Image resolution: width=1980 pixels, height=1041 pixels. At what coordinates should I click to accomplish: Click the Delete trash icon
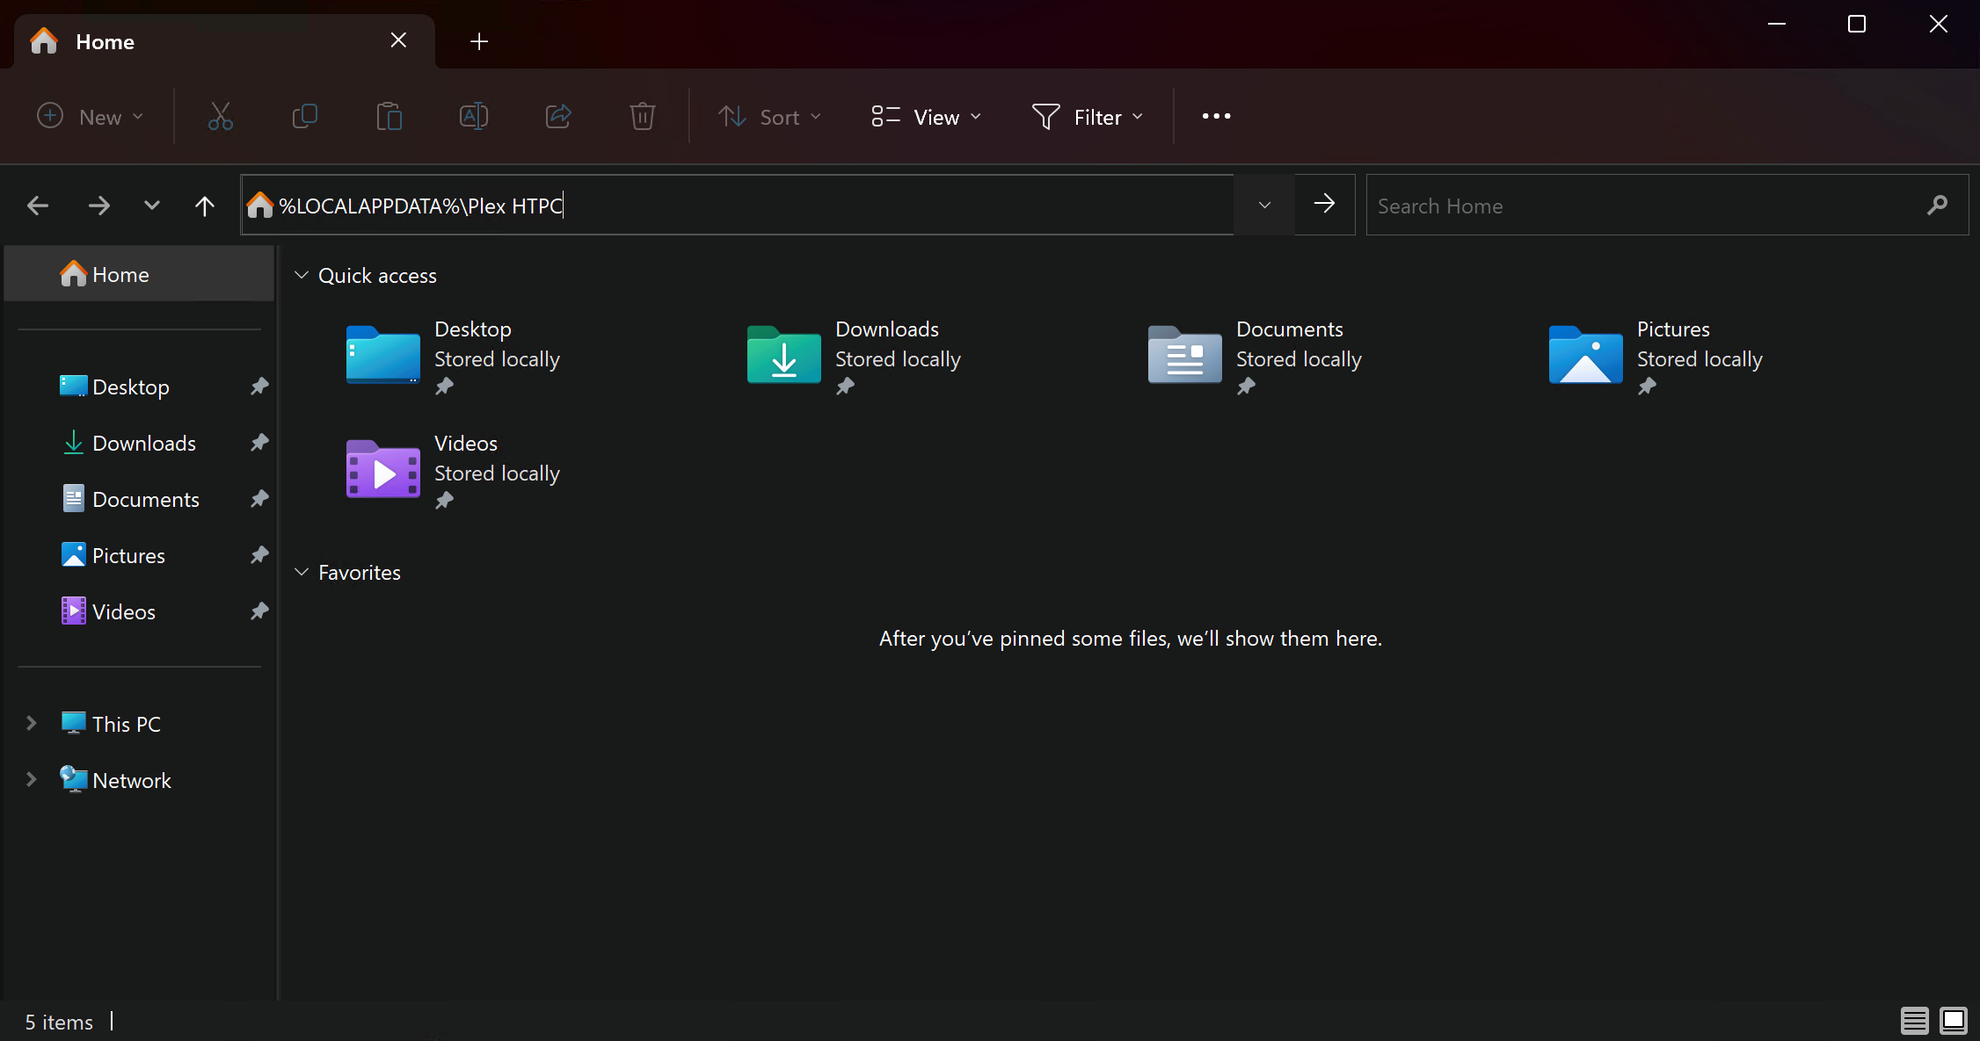pos(643,116)
